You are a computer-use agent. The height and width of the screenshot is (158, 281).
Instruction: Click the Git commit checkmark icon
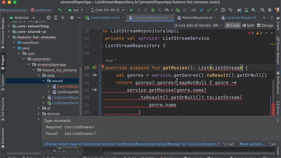point(209,10)
